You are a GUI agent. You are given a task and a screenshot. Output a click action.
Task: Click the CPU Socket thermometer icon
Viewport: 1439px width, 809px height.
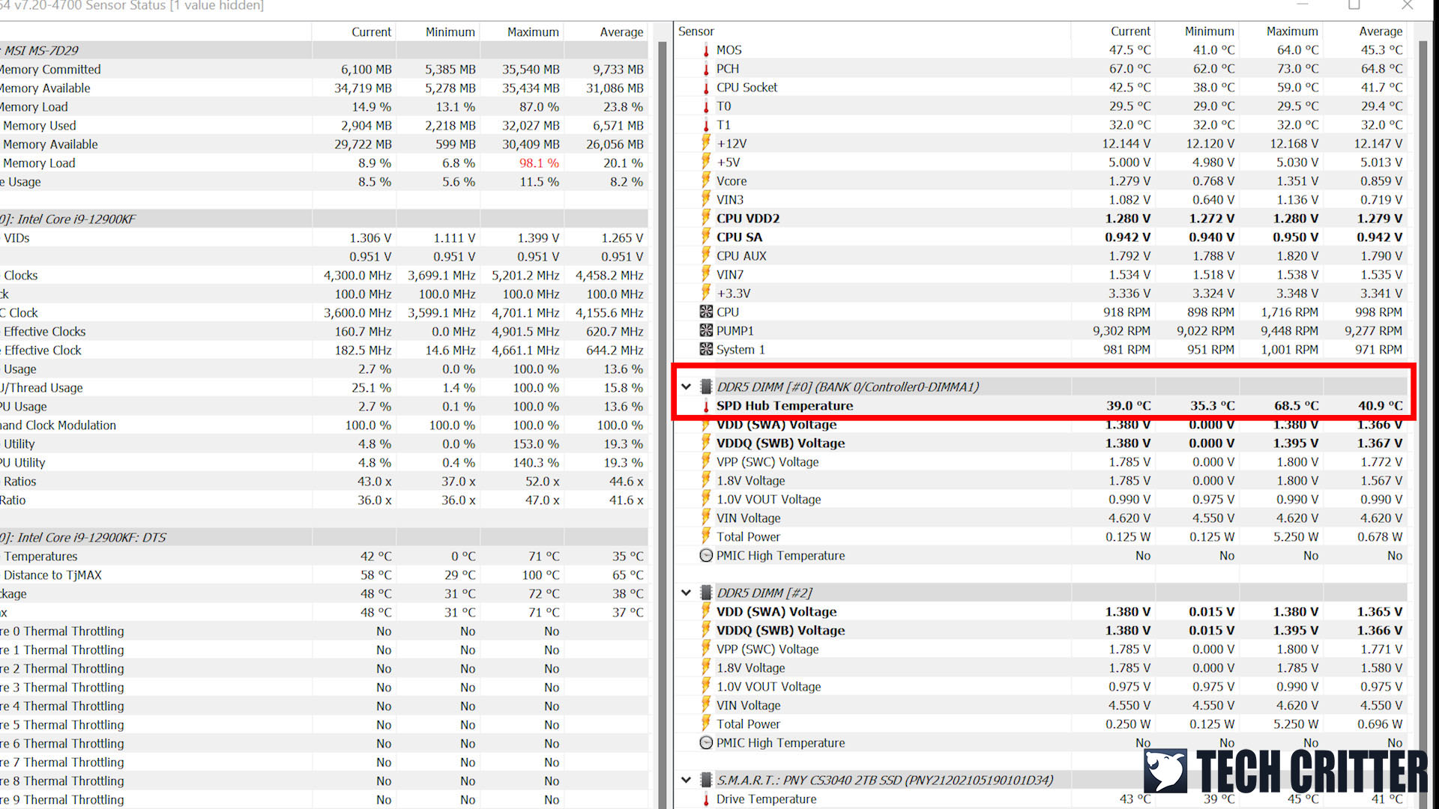click(x=706, y=88)
